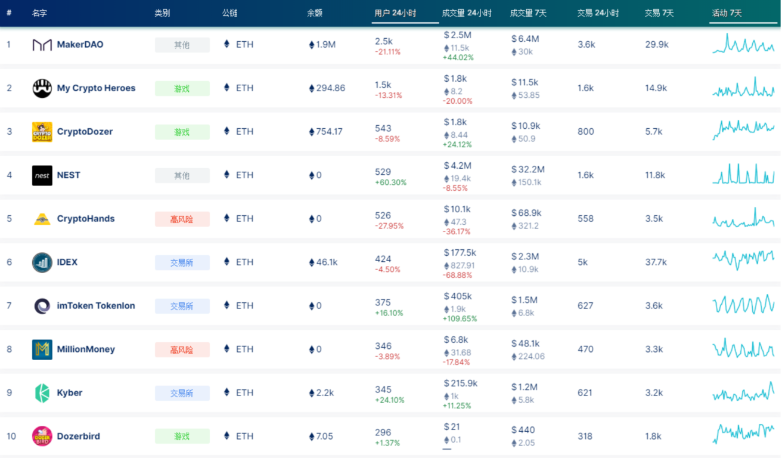Sort by 公链 column header
782x458 pixels.
230,13
